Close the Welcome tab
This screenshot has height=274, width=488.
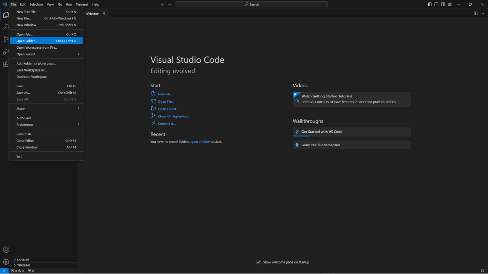pyautogui.click(x=104, y=13)
